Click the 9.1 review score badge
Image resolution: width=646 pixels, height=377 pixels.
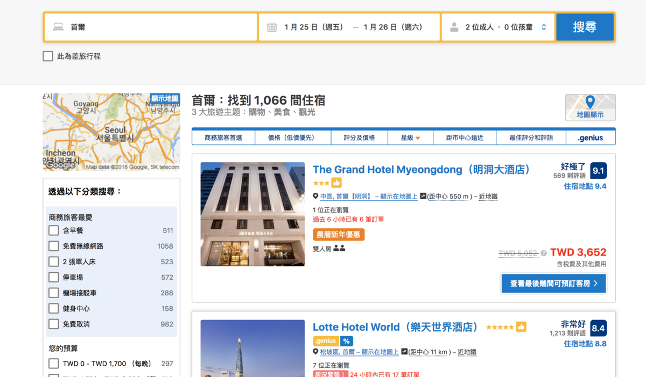tap(598, 171)
